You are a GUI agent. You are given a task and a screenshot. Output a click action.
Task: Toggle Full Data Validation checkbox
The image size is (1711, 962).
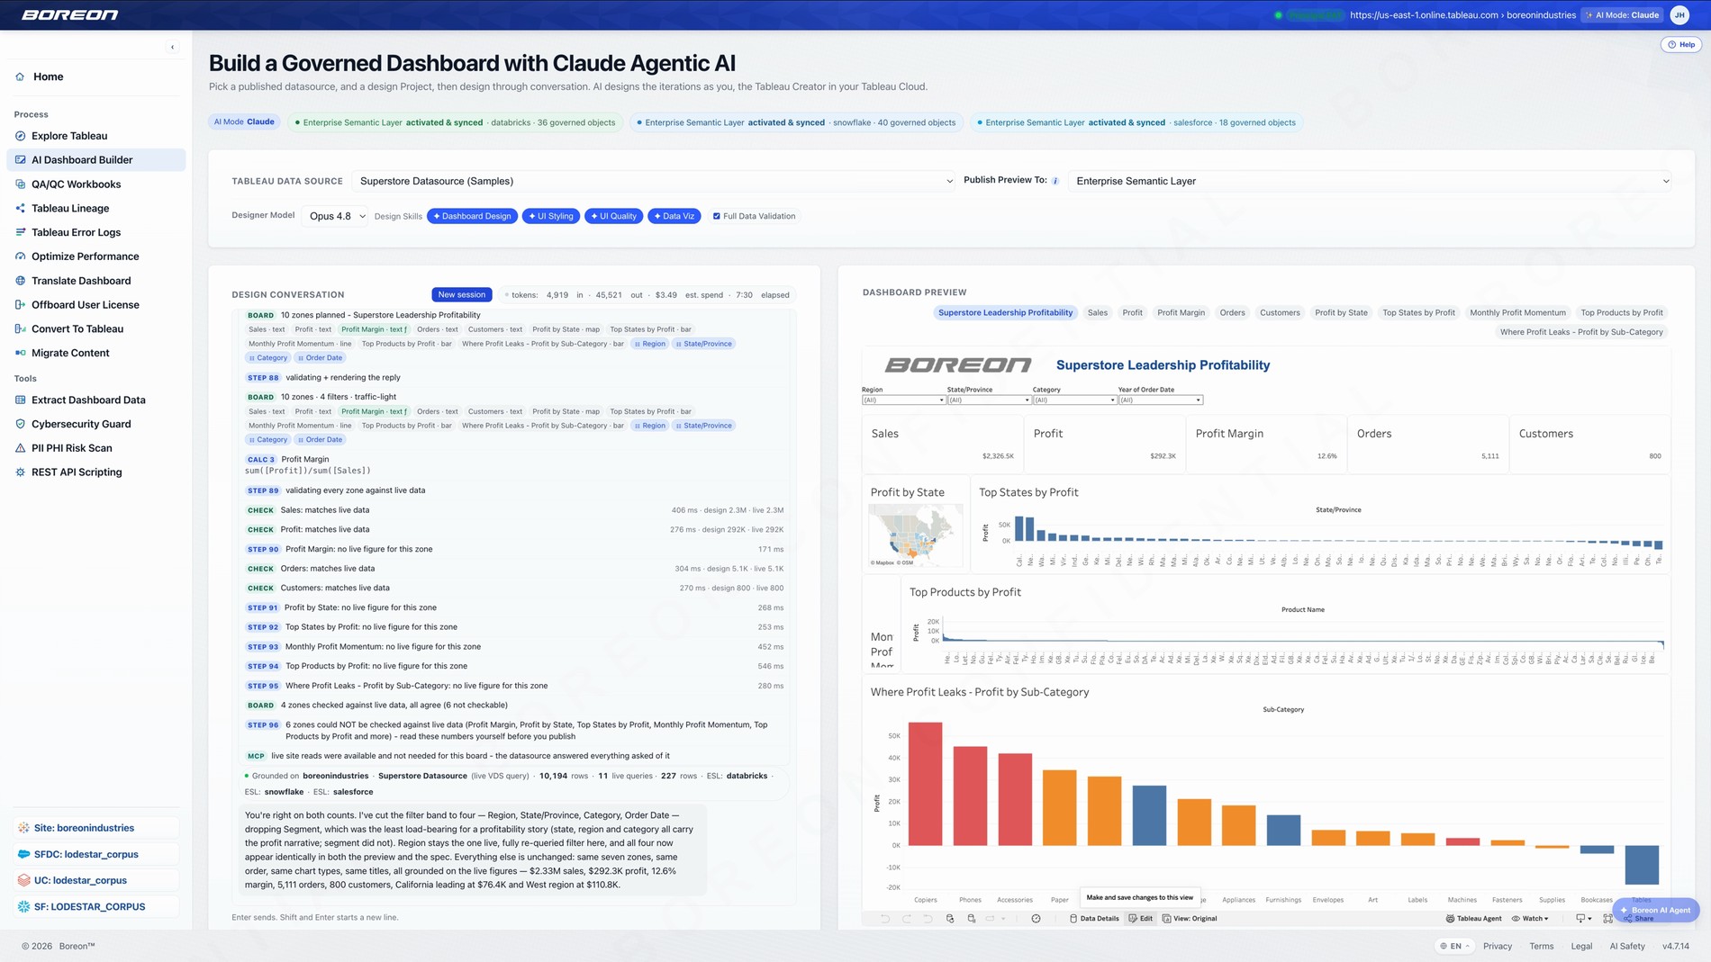tap(717, 216)
